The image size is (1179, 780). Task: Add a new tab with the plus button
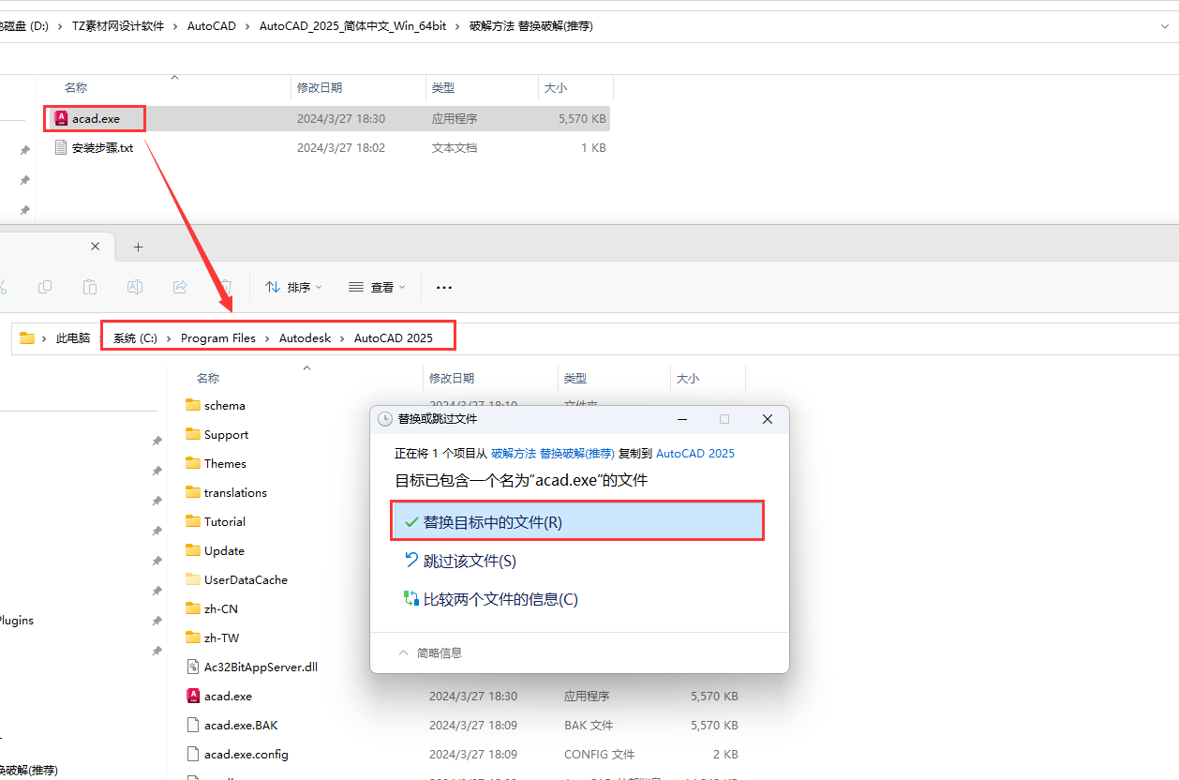pos(138,247)
